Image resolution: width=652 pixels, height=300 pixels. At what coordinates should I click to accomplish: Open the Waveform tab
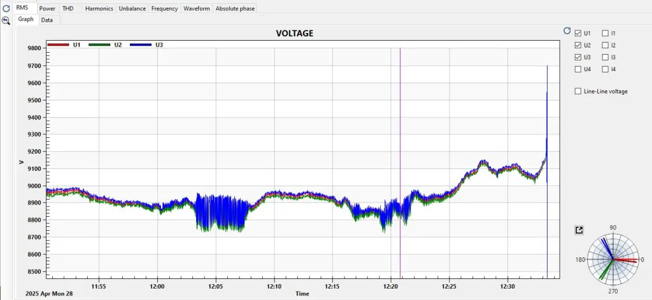click(197, 8)
